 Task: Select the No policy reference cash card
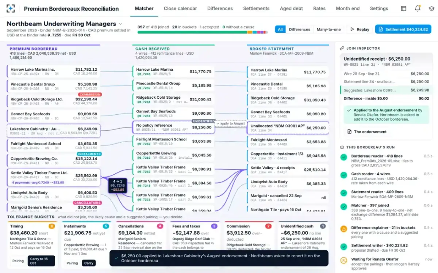[x=173, y=128]
